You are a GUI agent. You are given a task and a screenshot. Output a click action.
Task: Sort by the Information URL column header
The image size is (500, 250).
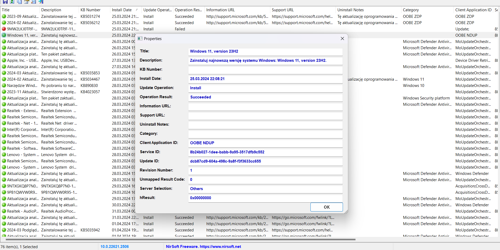pyautogui.click(x=237, y=10)
